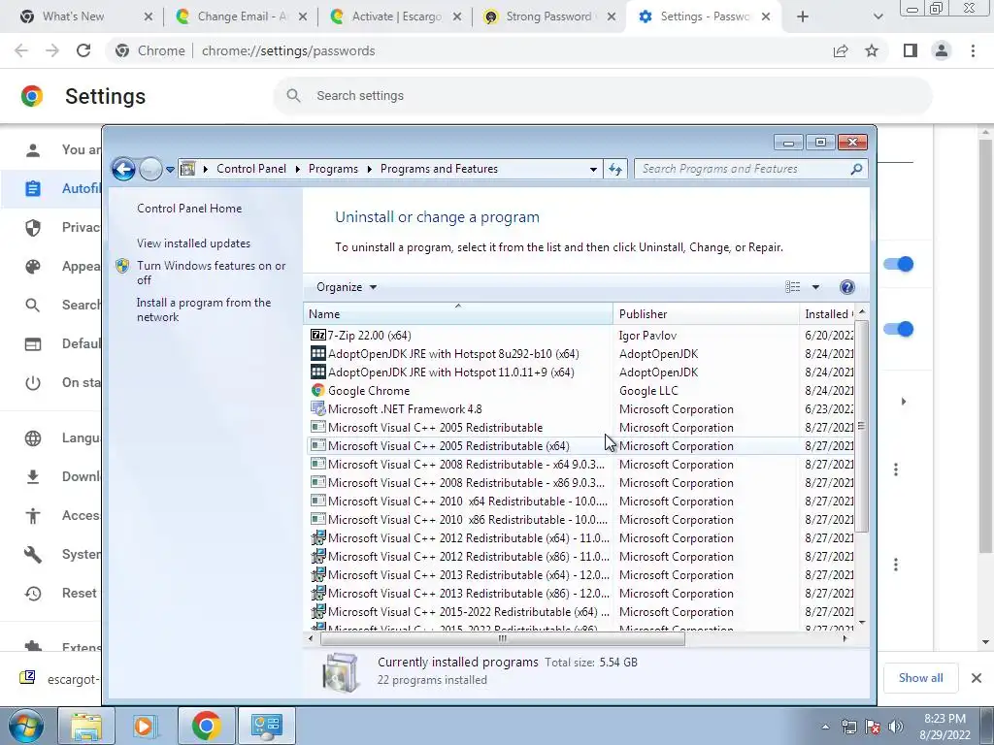Expand breadcrumb arrow after Programs
994x745 pixels.
pos(369,169)
